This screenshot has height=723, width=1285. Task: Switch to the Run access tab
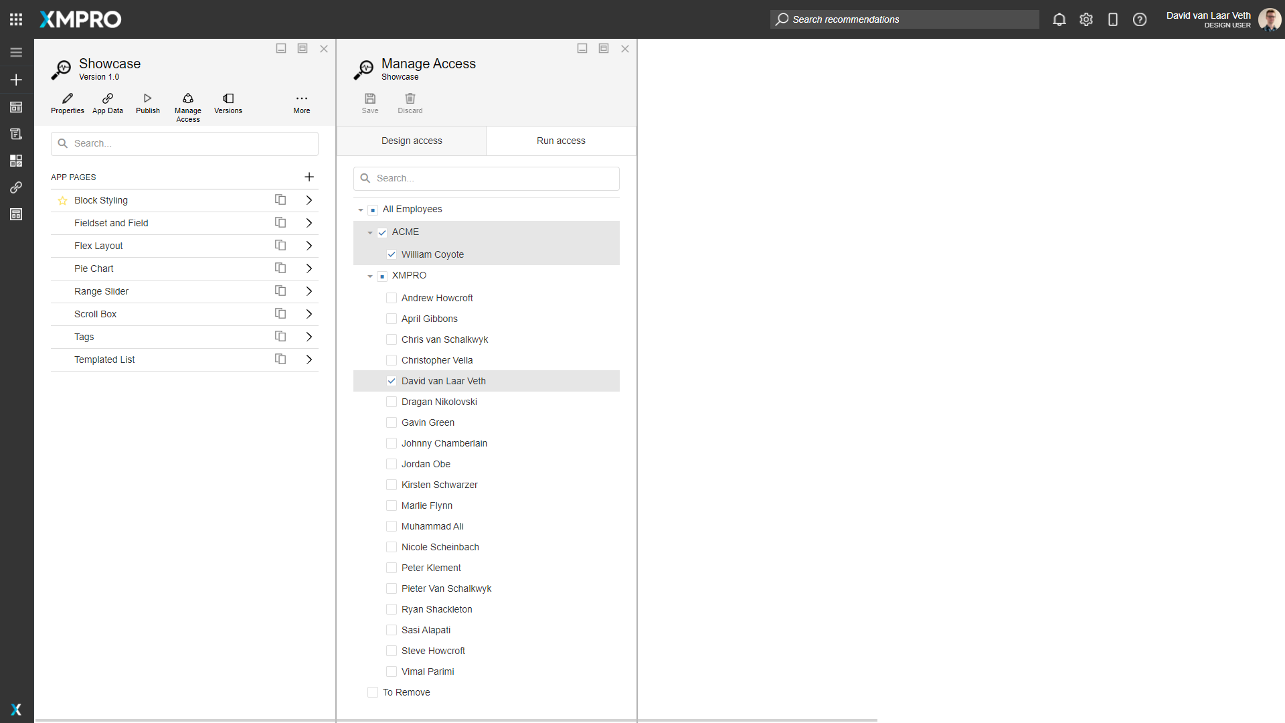(x=561, y=141)
